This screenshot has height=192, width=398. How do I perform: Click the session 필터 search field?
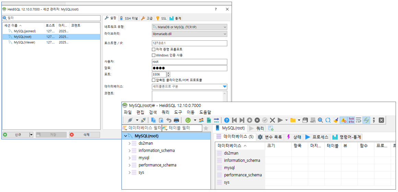[51, 18]
